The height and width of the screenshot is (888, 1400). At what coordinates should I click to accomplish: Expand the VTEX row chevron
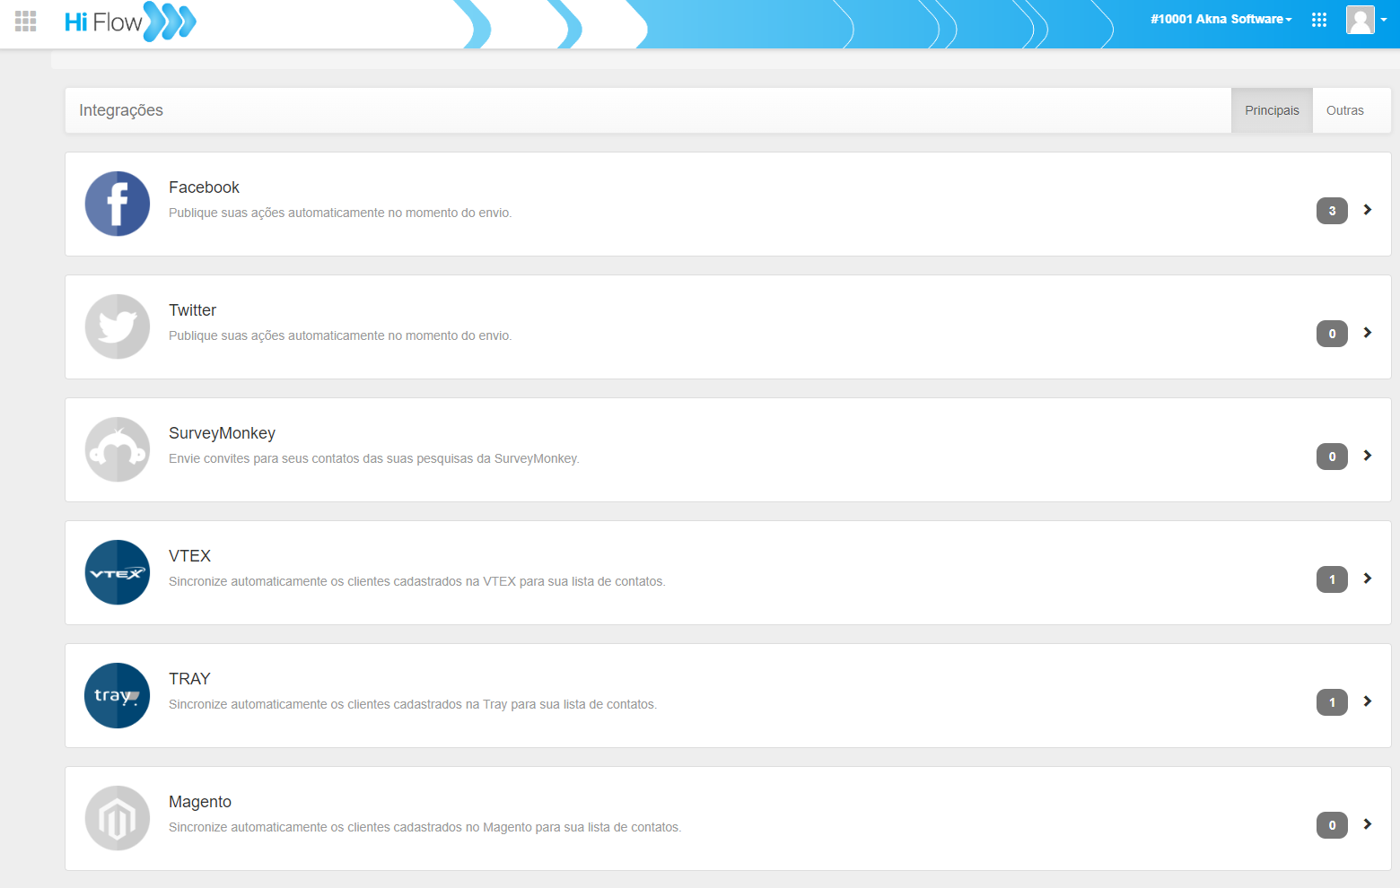click(x=1368, y=579)
